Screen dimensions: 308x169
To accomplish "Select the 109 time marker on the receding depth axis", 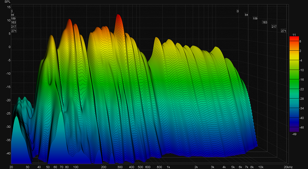I will [255, 18].
